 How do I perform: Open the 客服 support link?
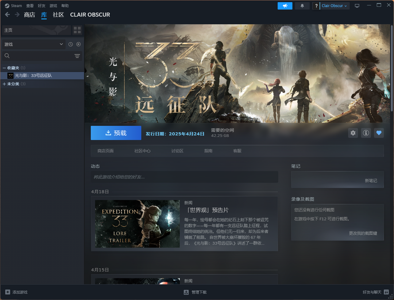[x=237, y=151]
